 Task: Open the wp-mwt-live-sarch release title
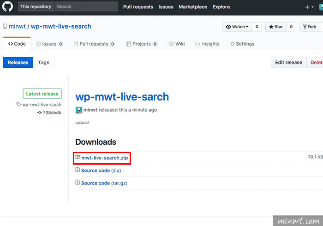122,97
